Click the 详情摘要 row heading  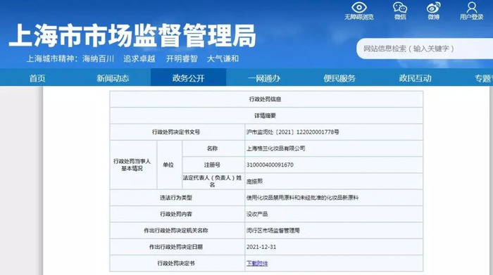coord(265,115)
